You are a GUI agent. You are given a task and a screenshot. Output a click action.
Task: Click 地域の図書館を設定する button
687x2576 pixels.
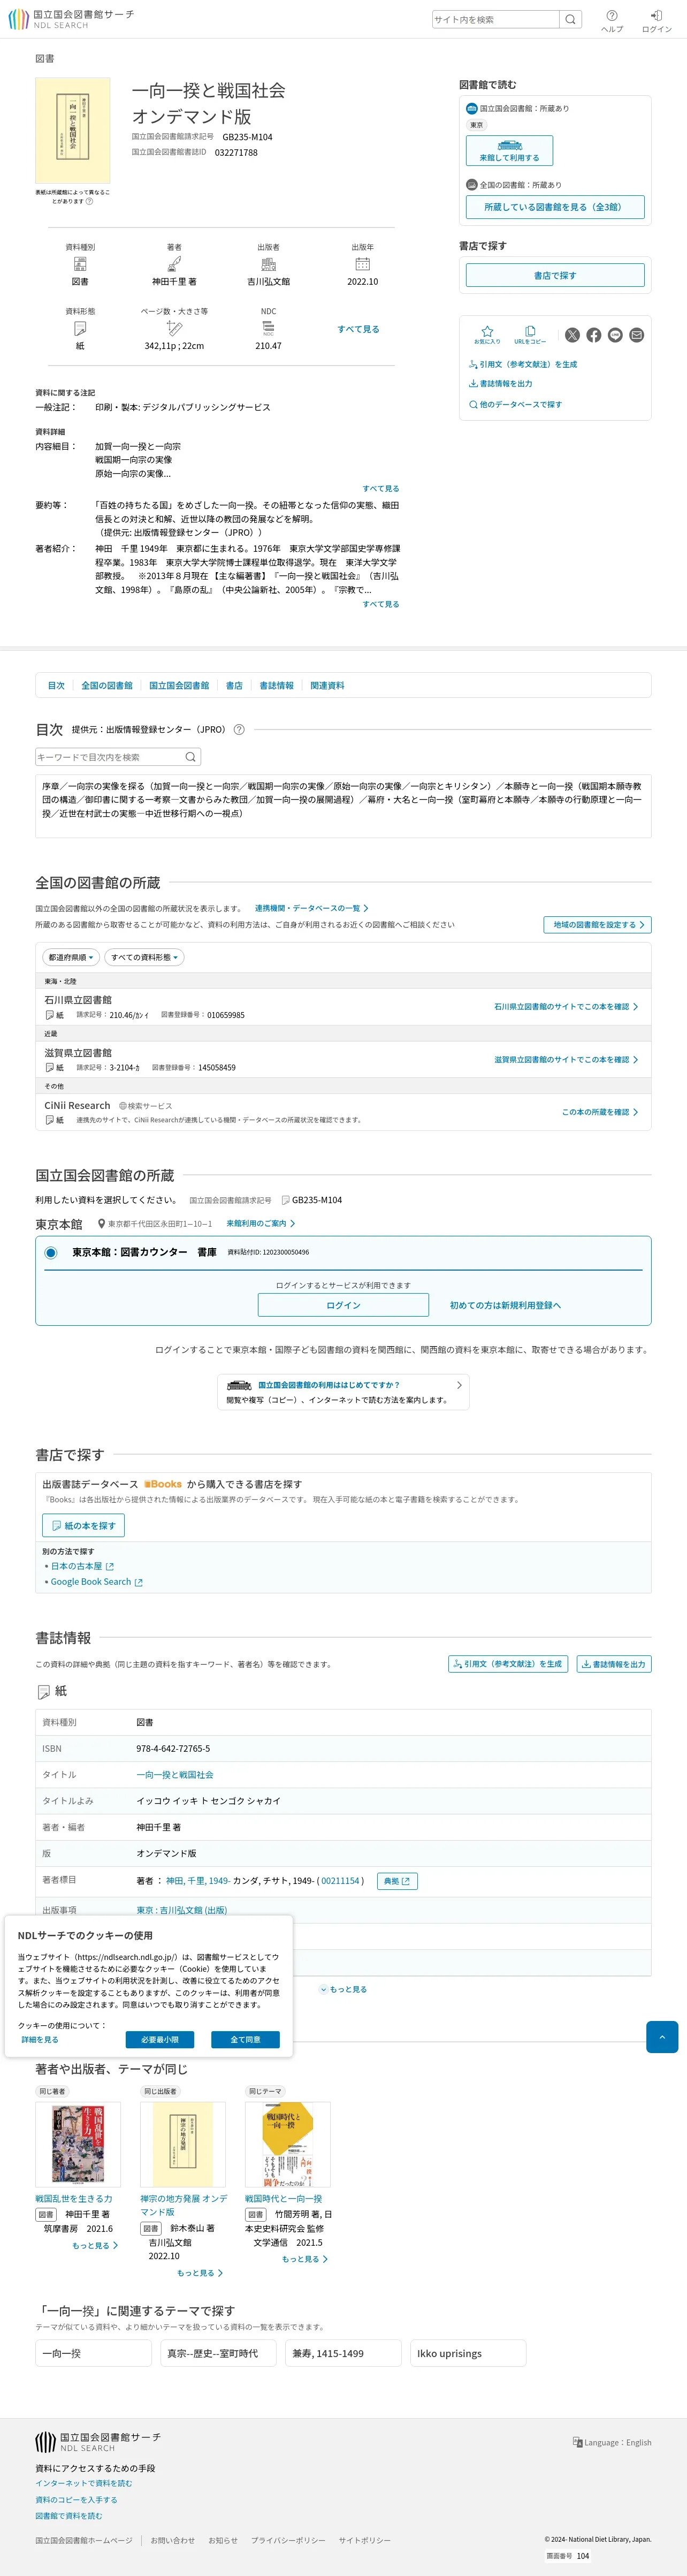(597, 925)
